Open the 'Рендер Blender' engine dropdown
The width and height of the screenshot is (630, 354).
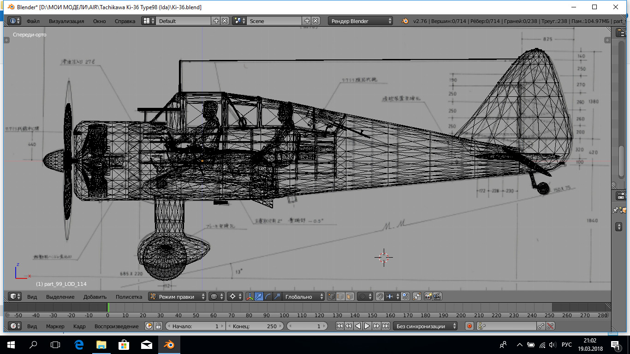pyautogui.click(x=361, y=21)
